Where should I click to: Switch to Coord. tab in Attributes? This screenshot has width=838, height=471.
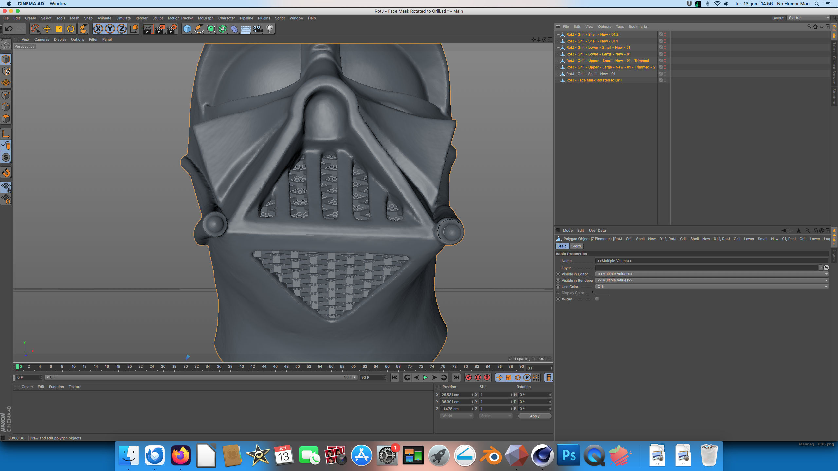click(x=576, y=246)
